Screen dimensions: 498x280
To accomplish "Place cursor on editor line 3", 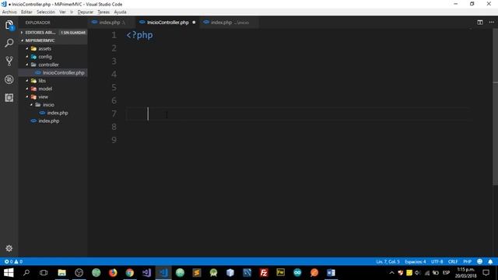I will point(299,61).
